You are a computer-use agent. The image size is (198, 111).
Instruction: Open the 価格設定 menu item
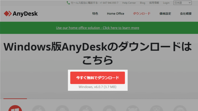[165, 14]
